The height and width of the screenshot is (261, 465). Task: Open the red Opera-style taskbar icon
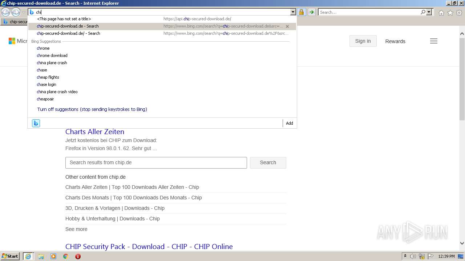coord(78,256)
